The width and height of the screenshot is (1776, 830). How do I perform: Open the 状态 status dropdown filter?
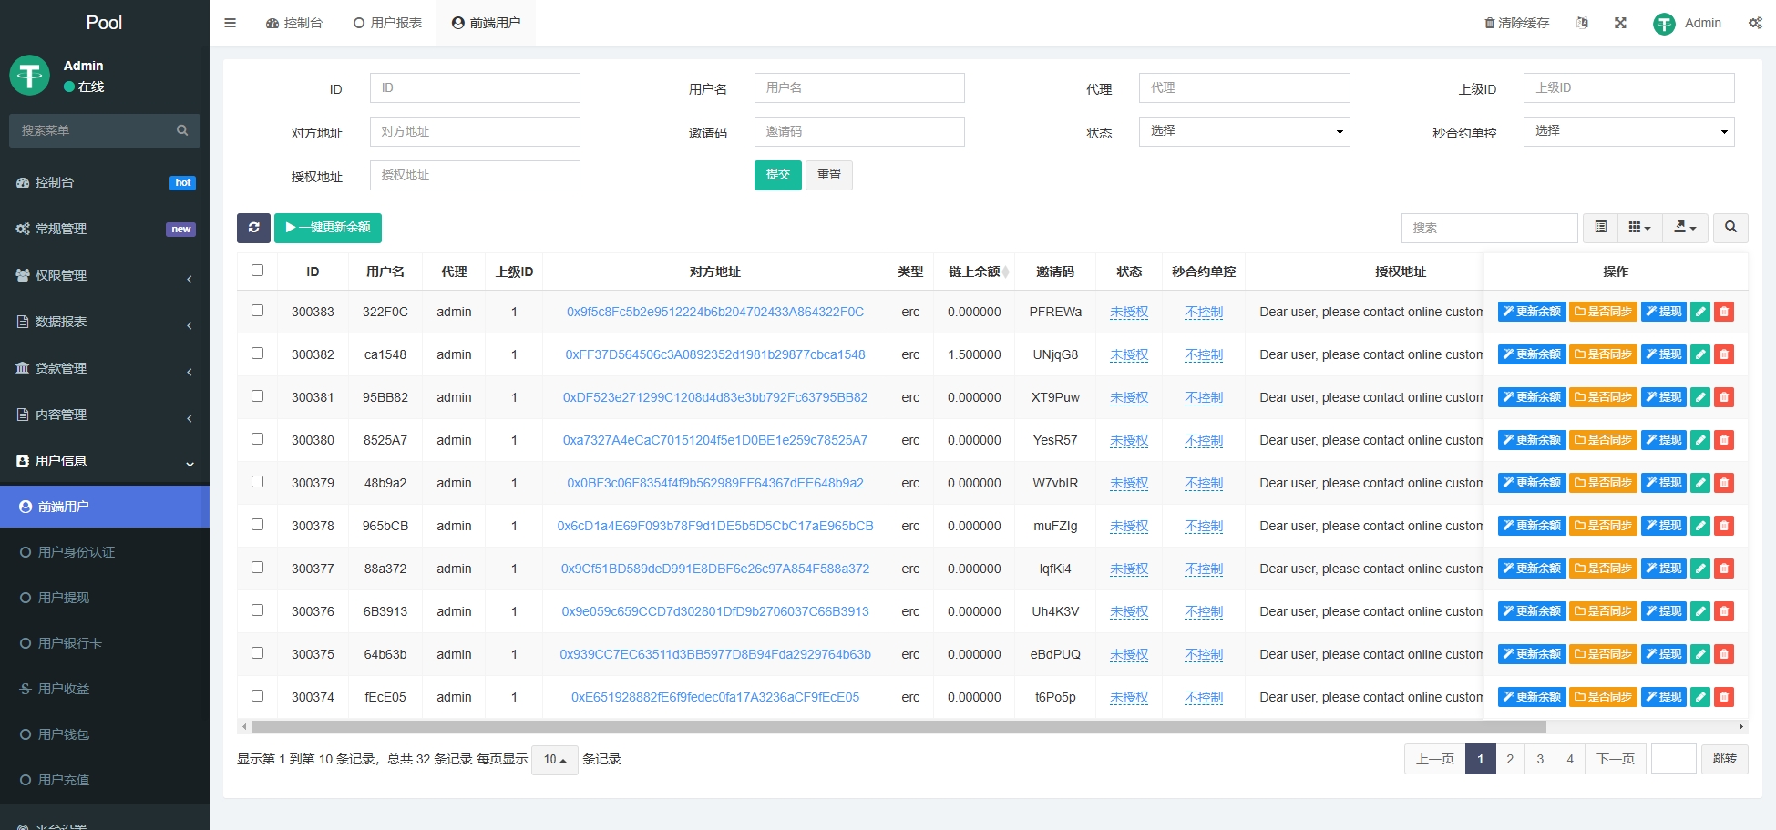click(x=1244, y=132)
